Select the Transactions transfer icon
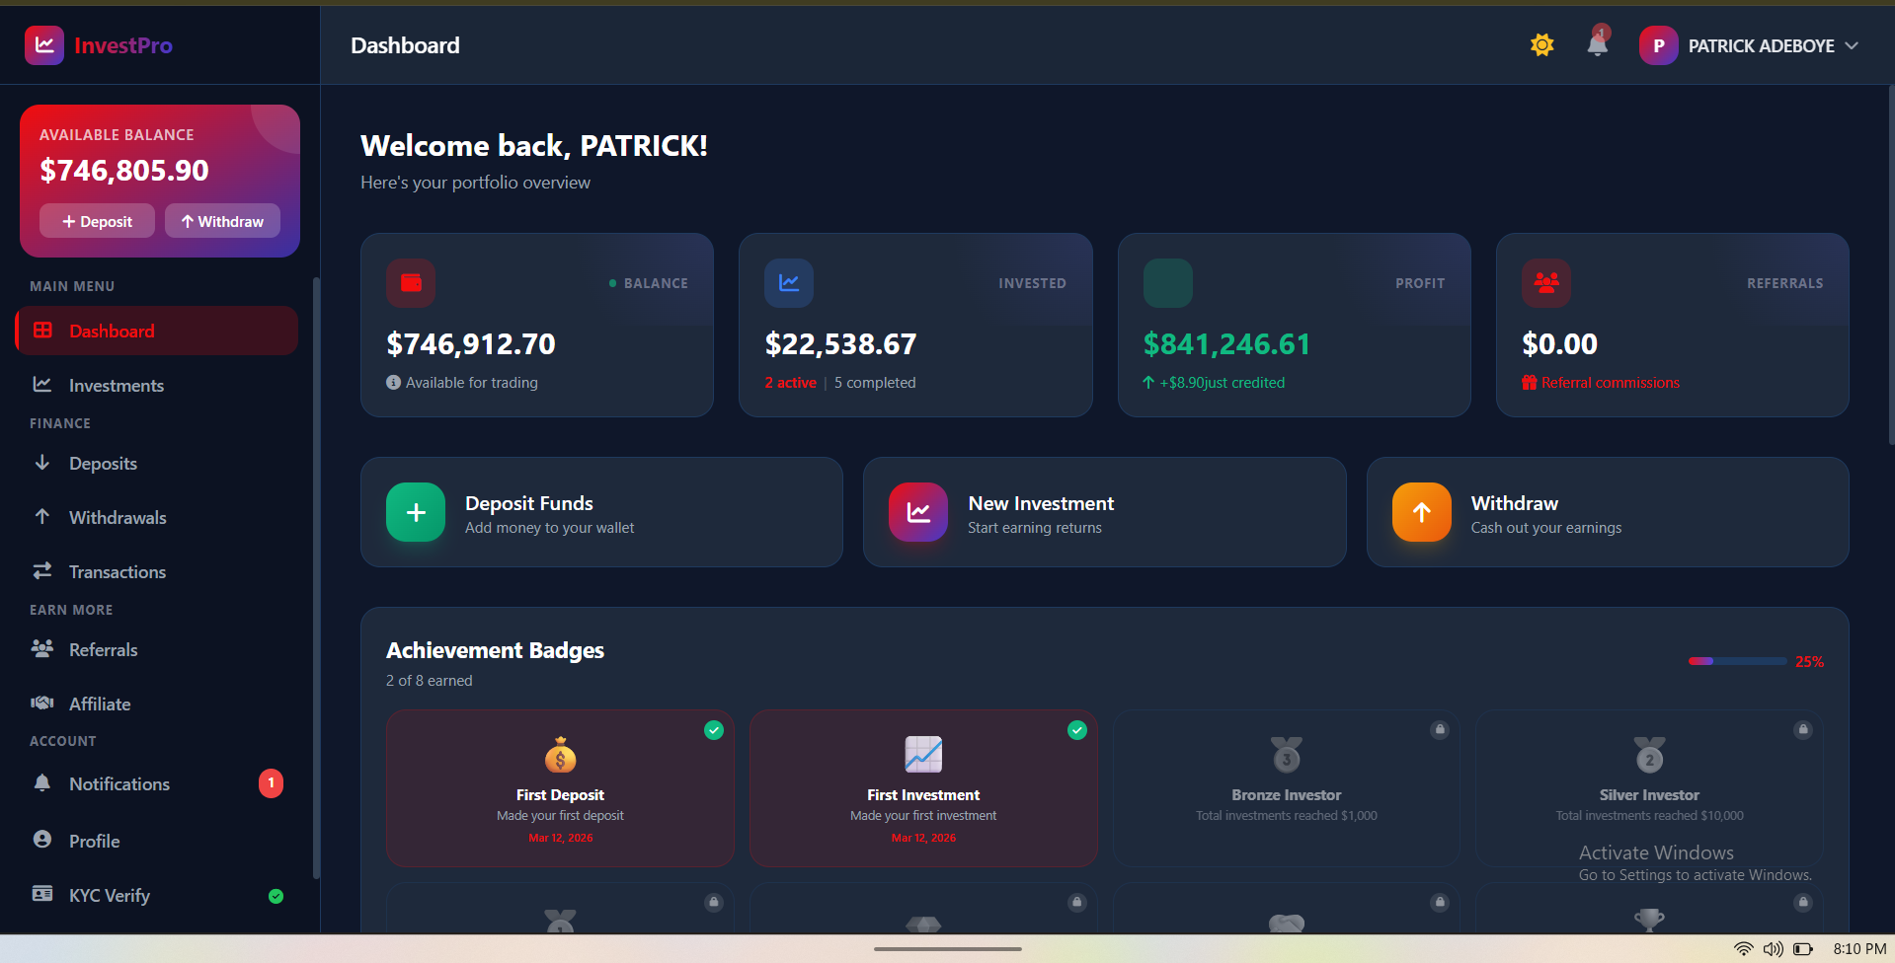This screenshot has width=1895, height=963. (x=41, y=571)
